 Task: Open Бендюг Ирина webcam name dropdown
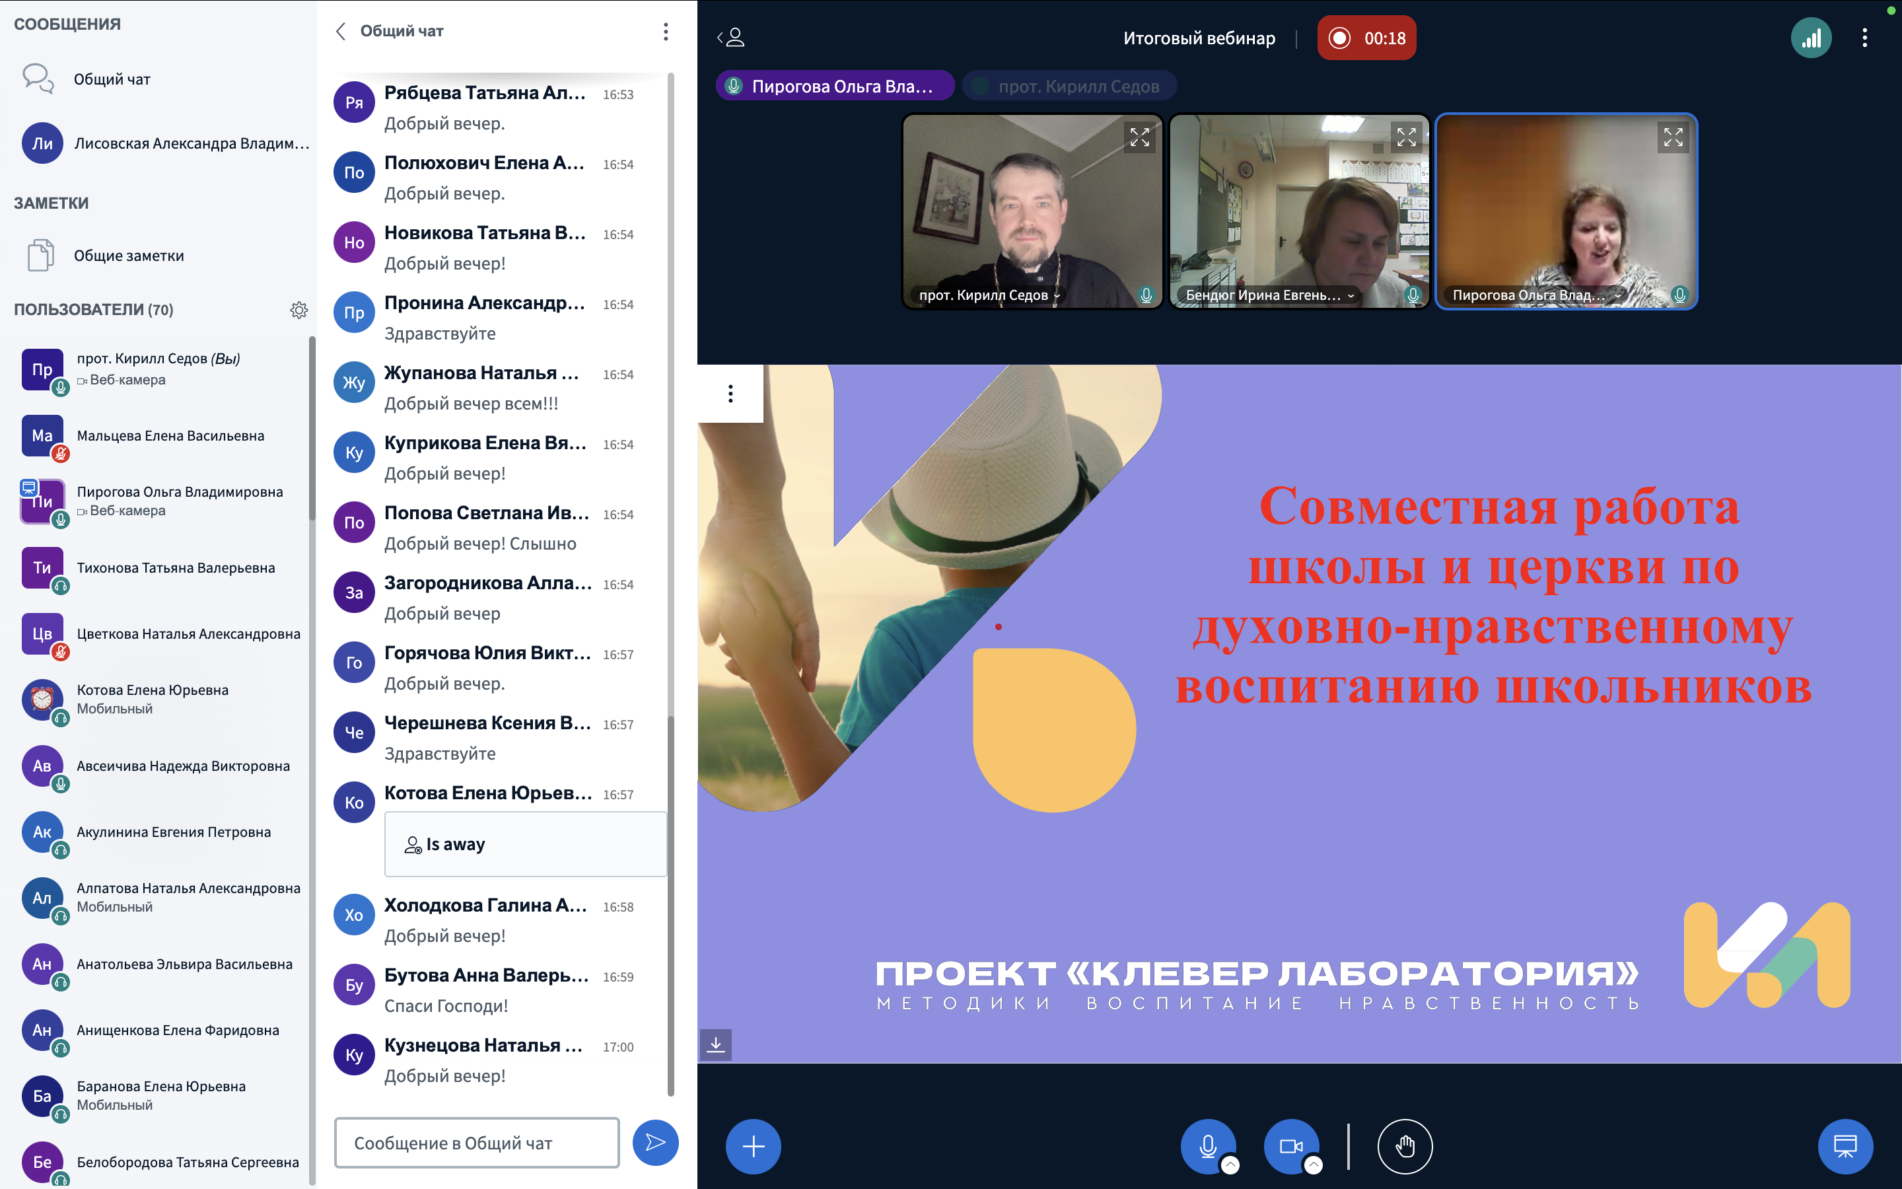point(1351,296)
